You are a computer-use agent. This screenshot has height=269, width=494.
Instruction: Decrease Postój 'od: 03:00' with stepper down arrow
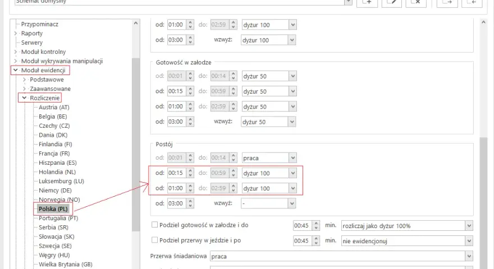pos(190,206)
